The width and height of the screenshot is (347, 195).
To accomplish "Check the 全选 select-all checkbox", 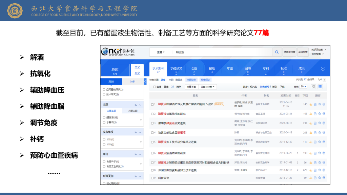I will tap(155, 87).
